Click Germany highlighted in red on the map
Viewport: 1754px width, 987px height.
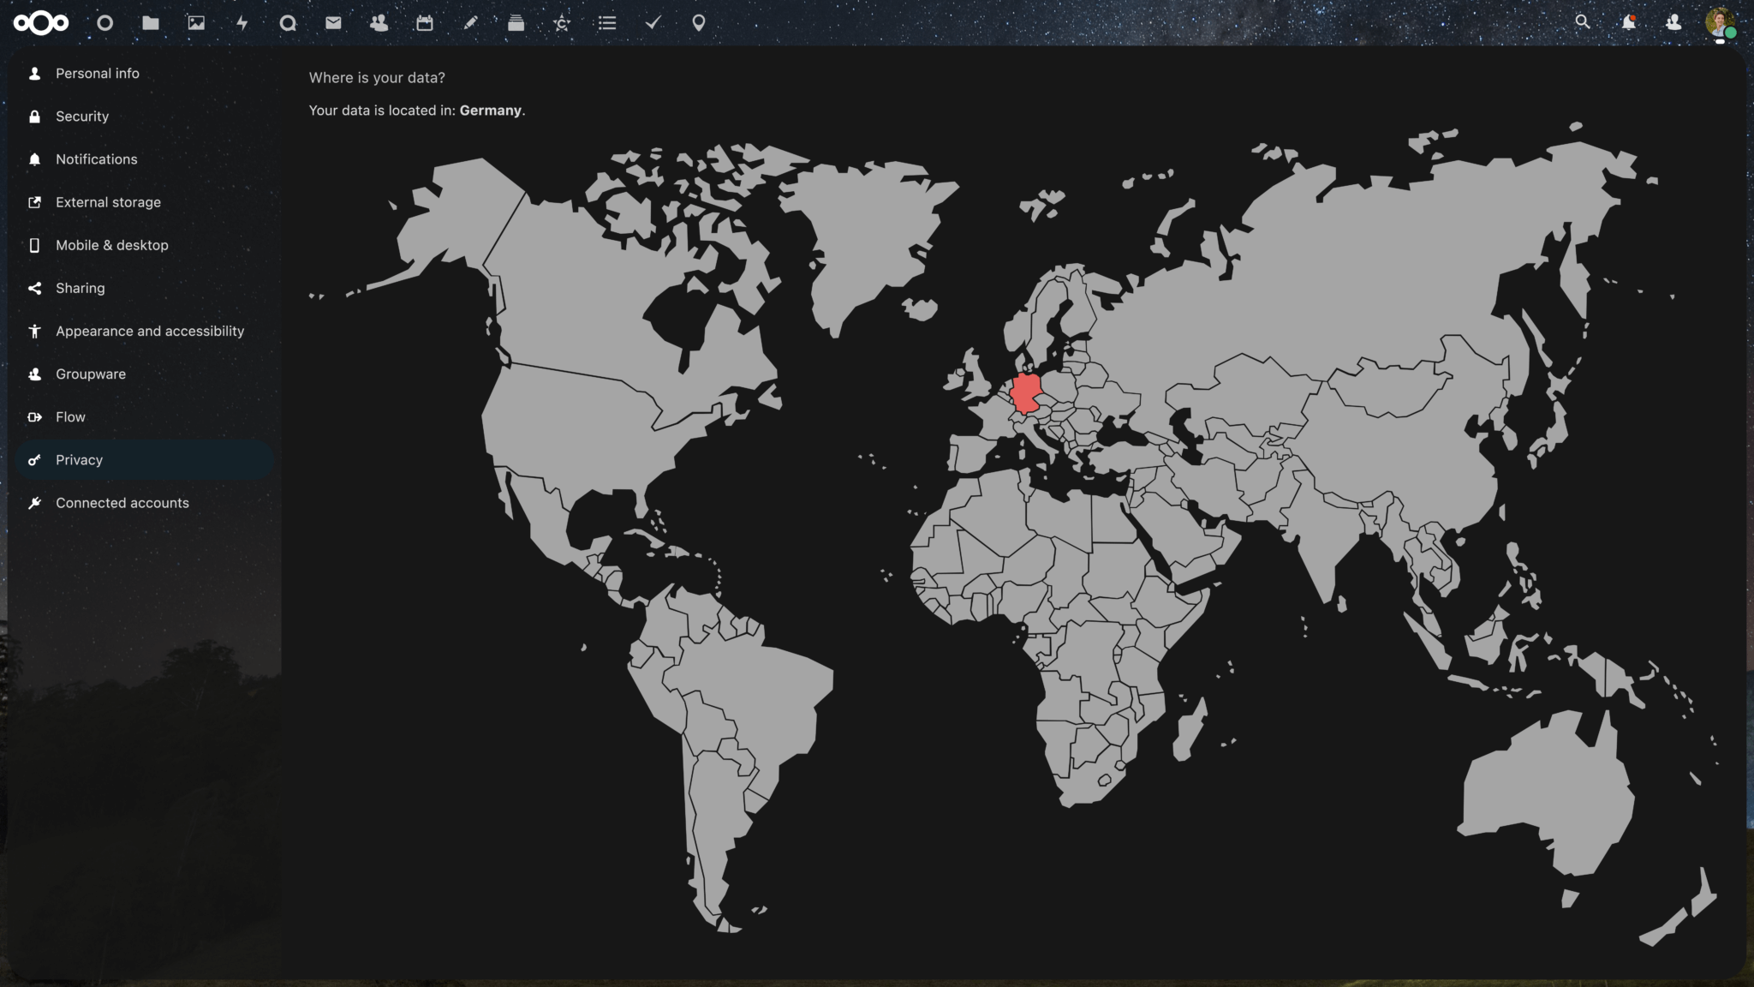coord(1025,392)
